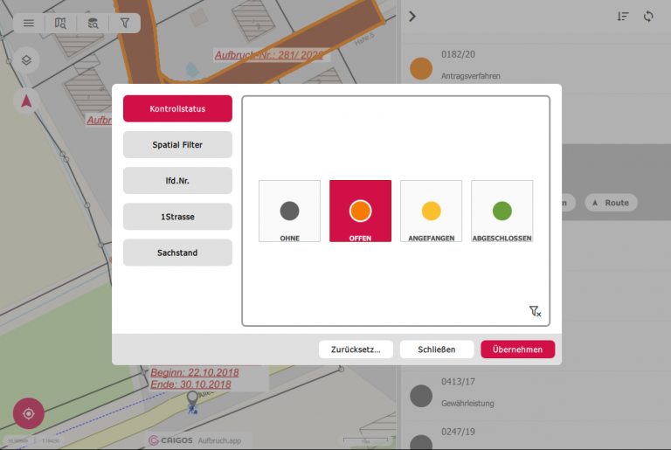Click the orange status dot of 0182/20
This screenshot has width=671, height=450.
(x=421, y=68)
